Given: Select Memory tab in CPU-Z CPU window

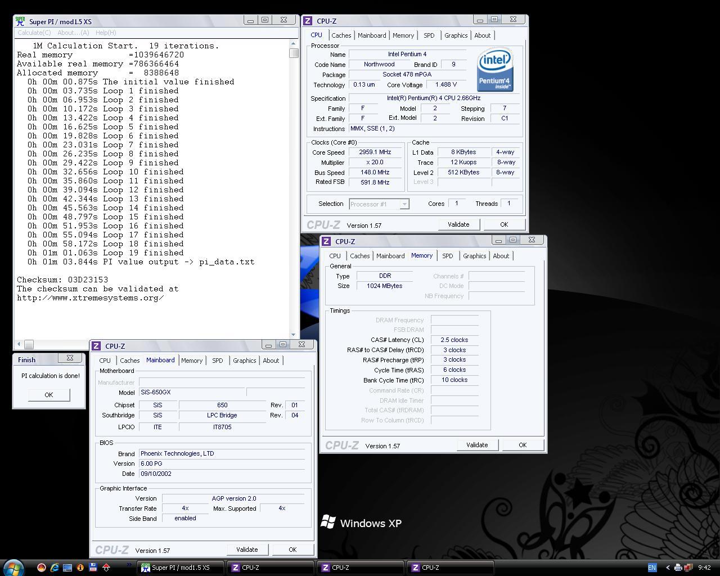Looking at the screenshot, I should (x=403, y=35).
